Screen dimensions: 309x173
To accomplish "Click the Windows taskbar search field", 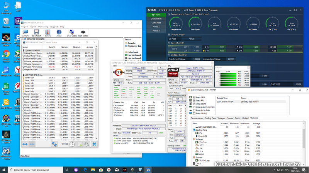I will coord(33,169).
